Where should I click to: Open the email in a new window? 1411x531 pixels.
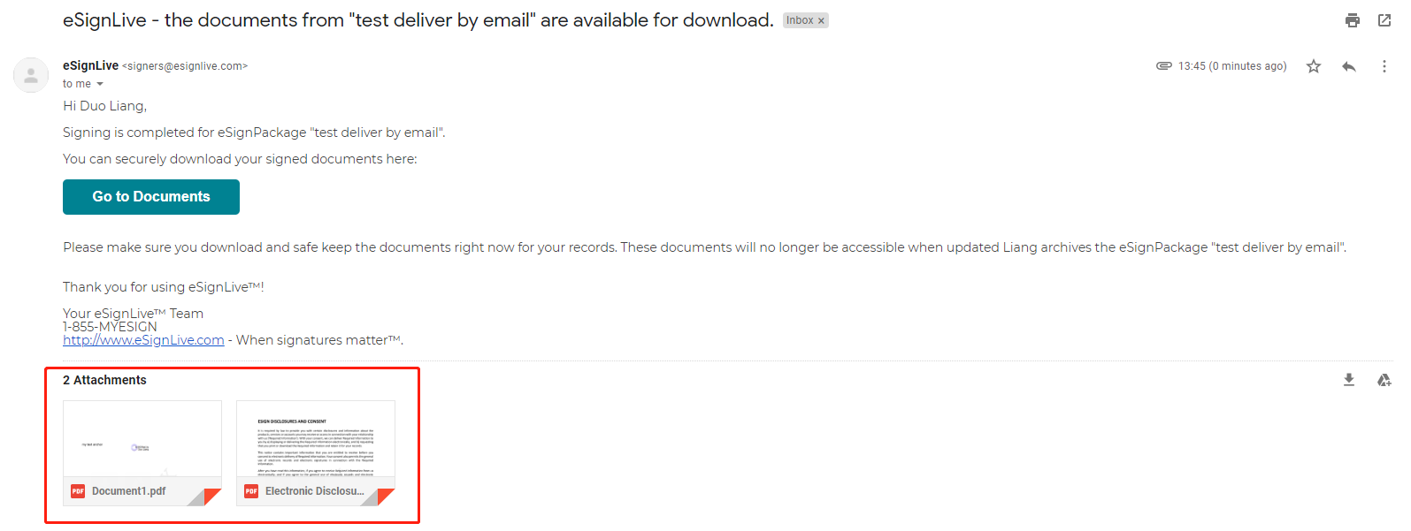point(1384,20)
